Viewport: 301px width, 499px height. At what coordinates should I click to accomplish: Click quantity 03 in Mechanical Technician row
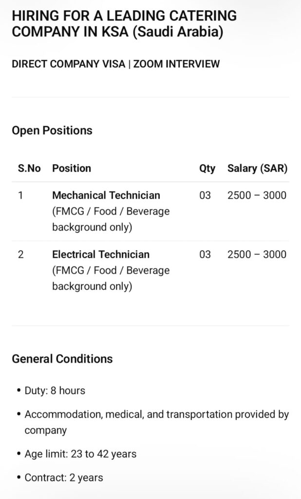pos(205,195)
